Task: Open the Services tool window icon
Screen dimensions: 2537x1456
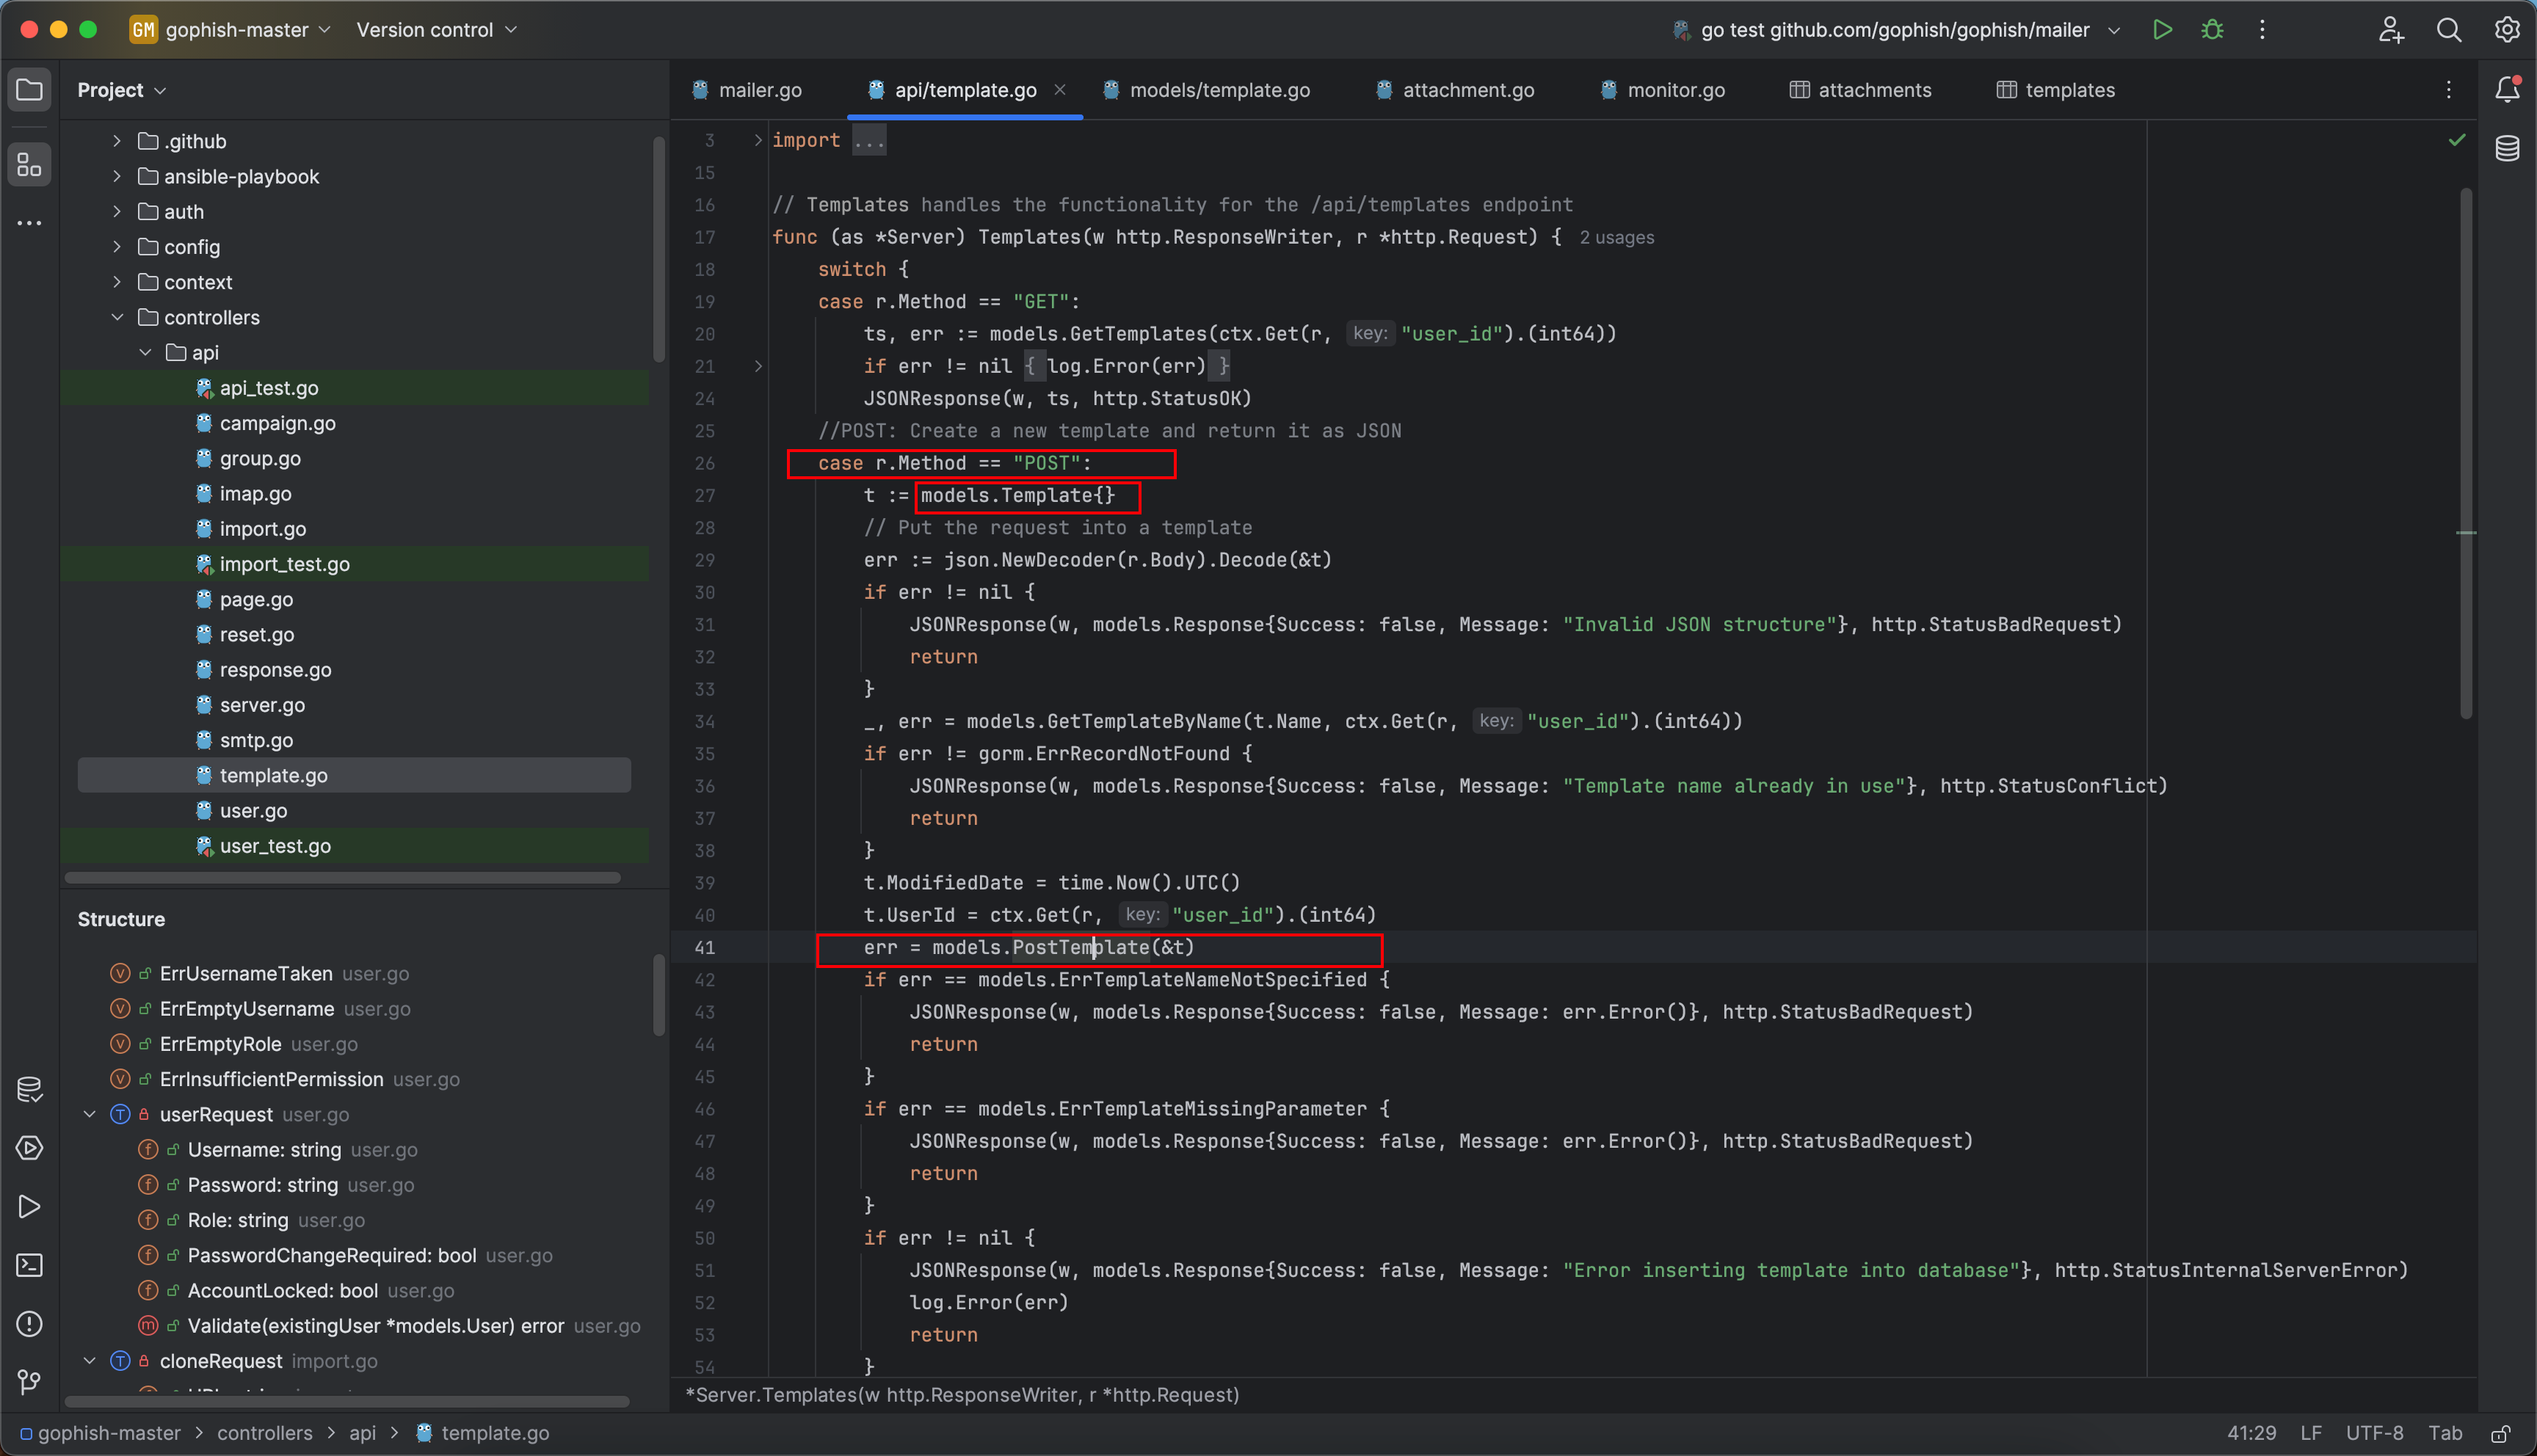Action: pyautogui.click(x=29, y=1148)
